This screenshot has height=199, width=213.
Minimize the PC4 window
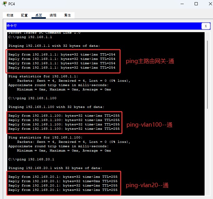point(182,4)
